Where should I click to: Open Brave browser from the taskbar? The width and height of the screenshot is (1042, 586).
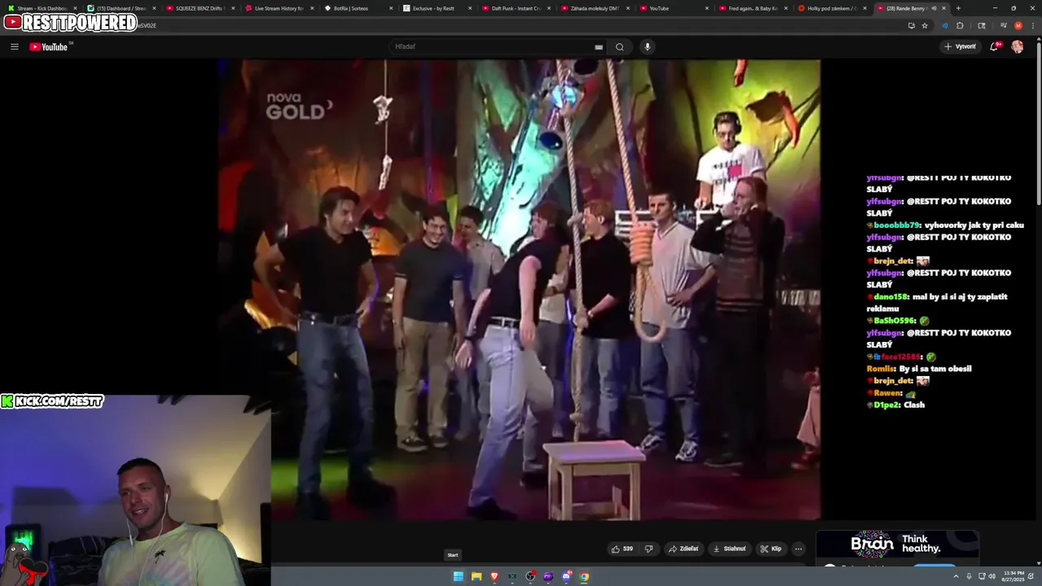pos(494,576)
